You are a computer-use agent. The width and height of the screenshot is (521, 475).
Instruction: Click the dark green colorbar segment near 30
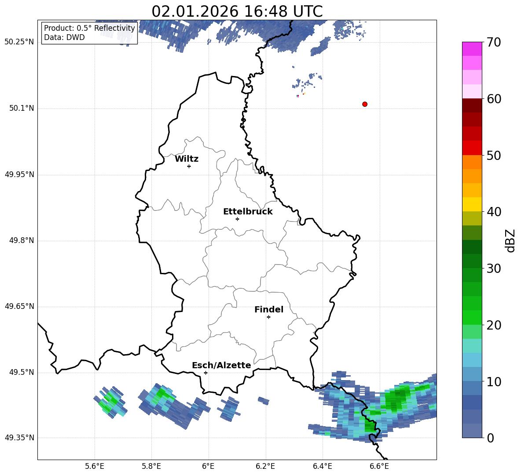pyautogui.click(x=472, y=261)
